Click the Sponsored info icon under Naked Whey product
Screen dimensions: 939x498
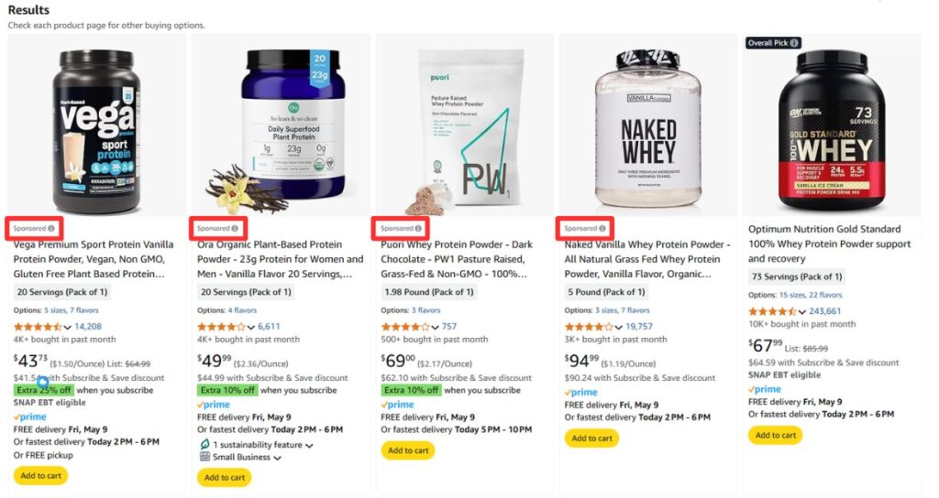pyautogui.click(x=602, y=228)
